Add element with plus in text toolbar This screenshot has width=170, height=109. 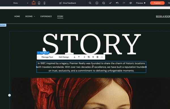click(84, 57)
